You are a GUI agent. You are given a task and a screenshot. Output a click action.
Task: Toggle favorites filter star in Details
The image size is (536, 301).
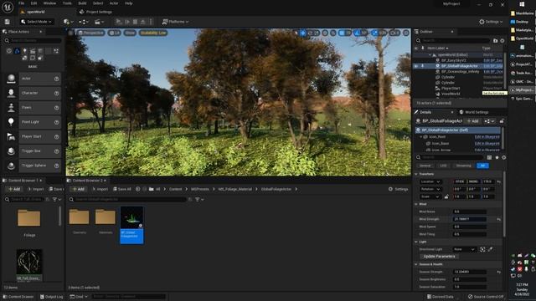point(497,157)
